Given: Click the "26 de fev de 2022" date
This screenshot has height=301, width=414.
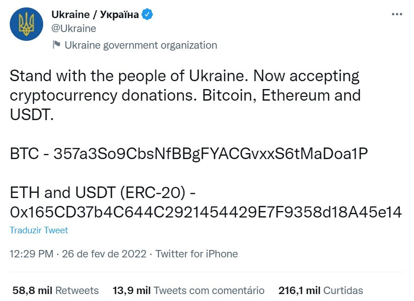Looking at the screenshot, I should [103, 254].
